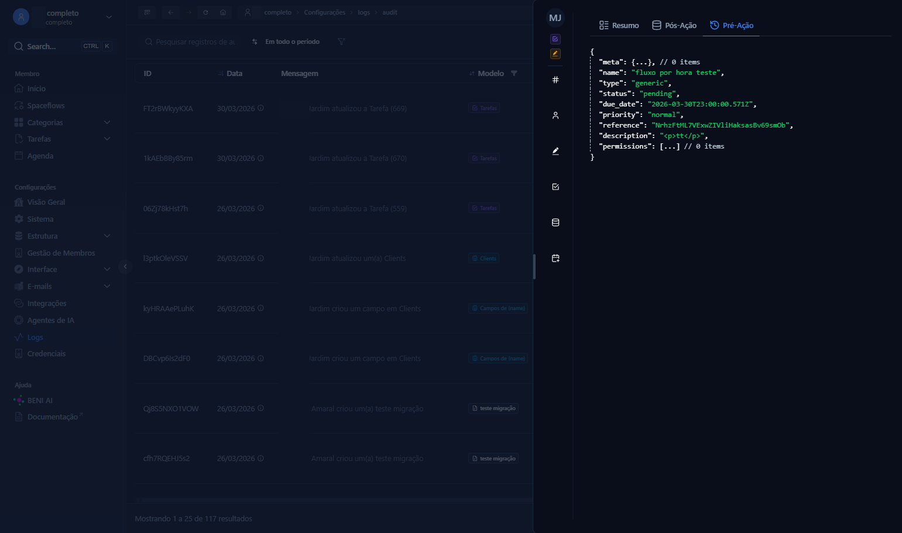Sort the table by the Data column
The width and height of the screenshot is (902, 533).
pos(230,73)
